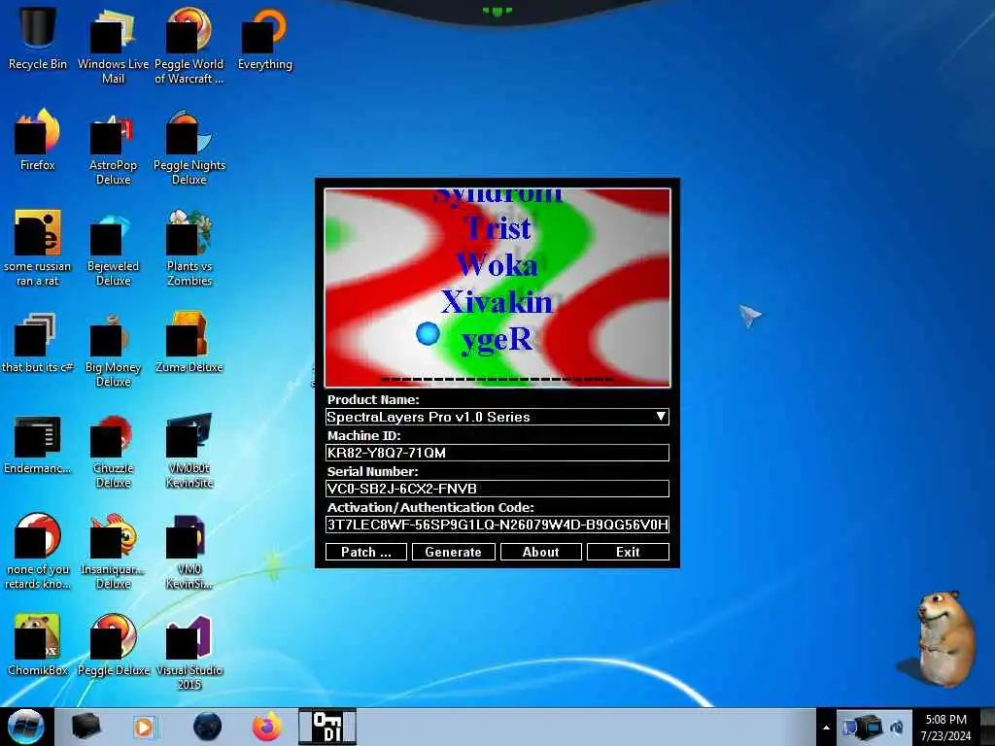Click the 'Xivakin' credit text
This screenshot has width=995, height=746.
click(x=497, y=302)
